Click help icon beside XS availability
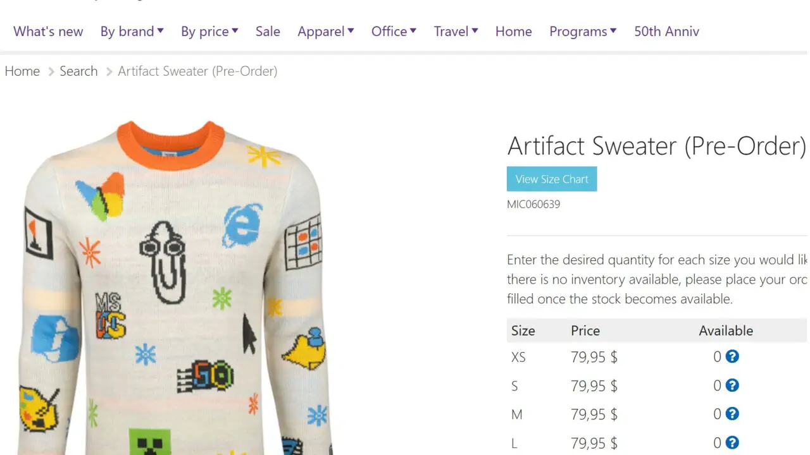The image size is (810, 455). point(732,356)
